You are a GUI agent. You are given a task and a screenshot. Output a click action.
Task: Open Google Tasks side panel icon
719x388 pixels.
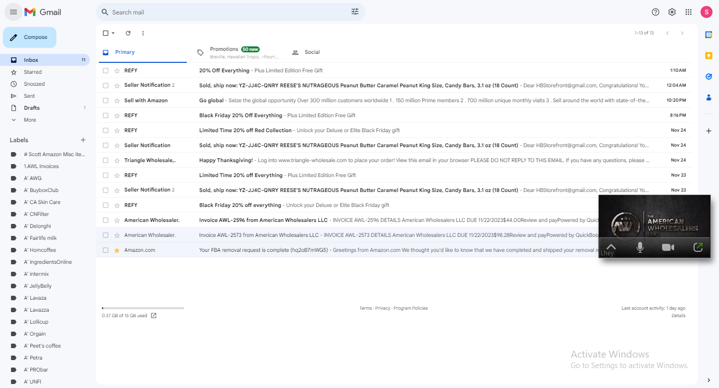709,76
